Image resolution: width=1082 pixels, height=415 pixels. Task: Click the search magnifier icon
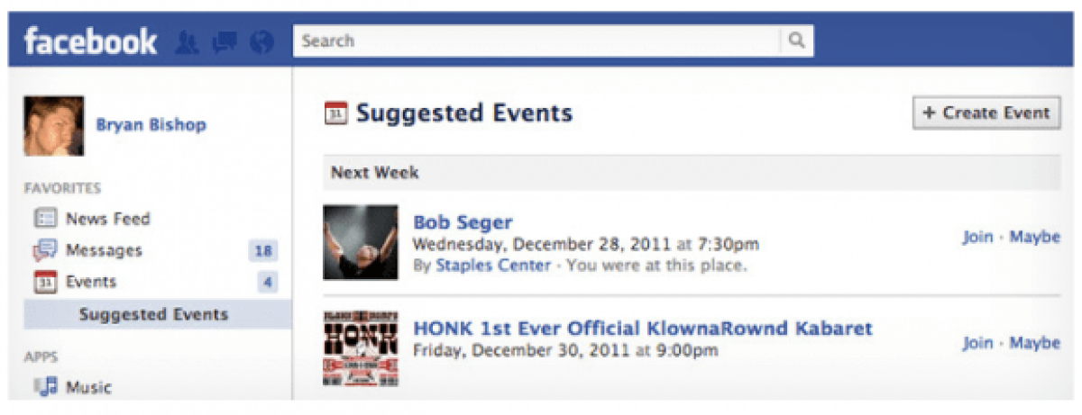pos(796,41)
